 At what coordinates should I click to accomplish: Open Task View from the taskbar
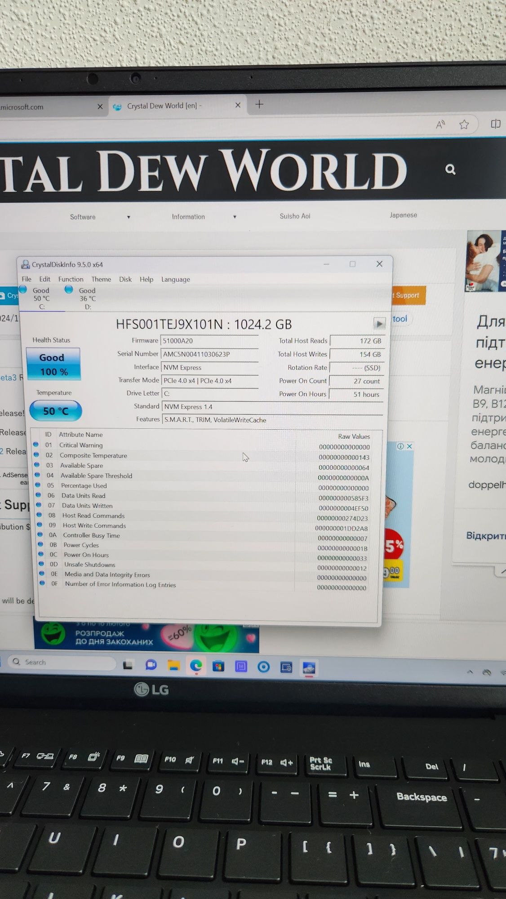pyautogui.click(x=128, y=665)
